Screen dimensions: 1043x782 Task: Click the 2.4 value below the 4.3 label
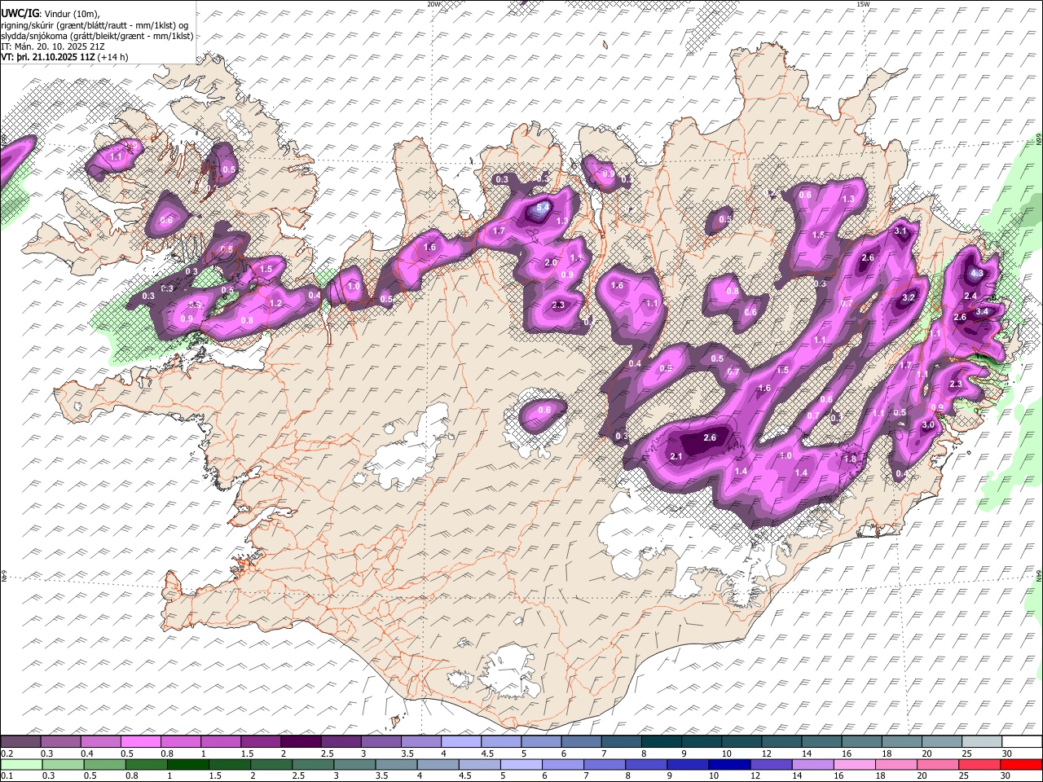(970, 296)
